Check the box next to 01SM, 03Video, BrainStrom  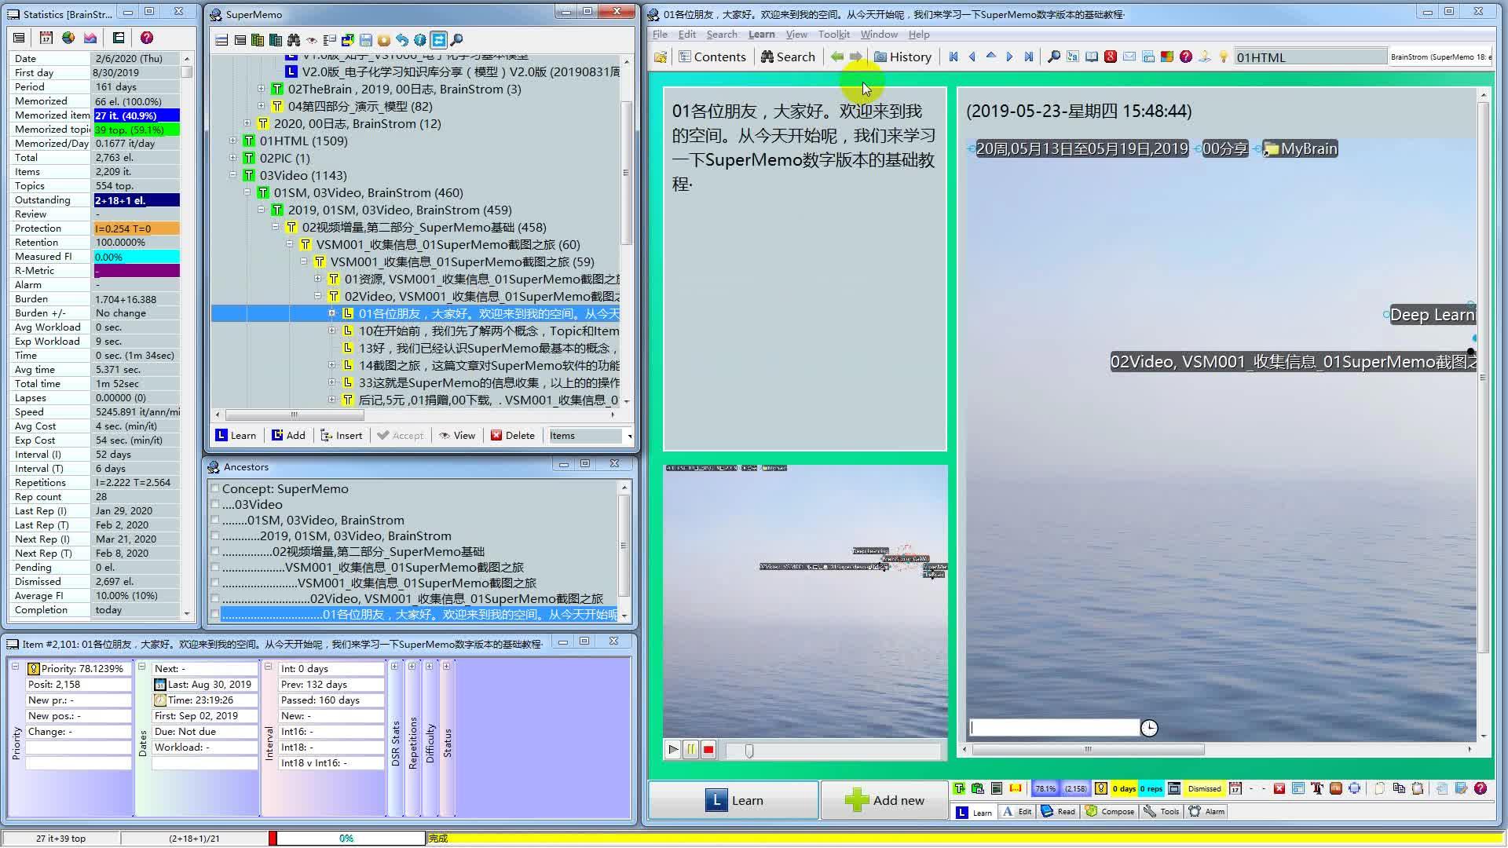point(214,520)
